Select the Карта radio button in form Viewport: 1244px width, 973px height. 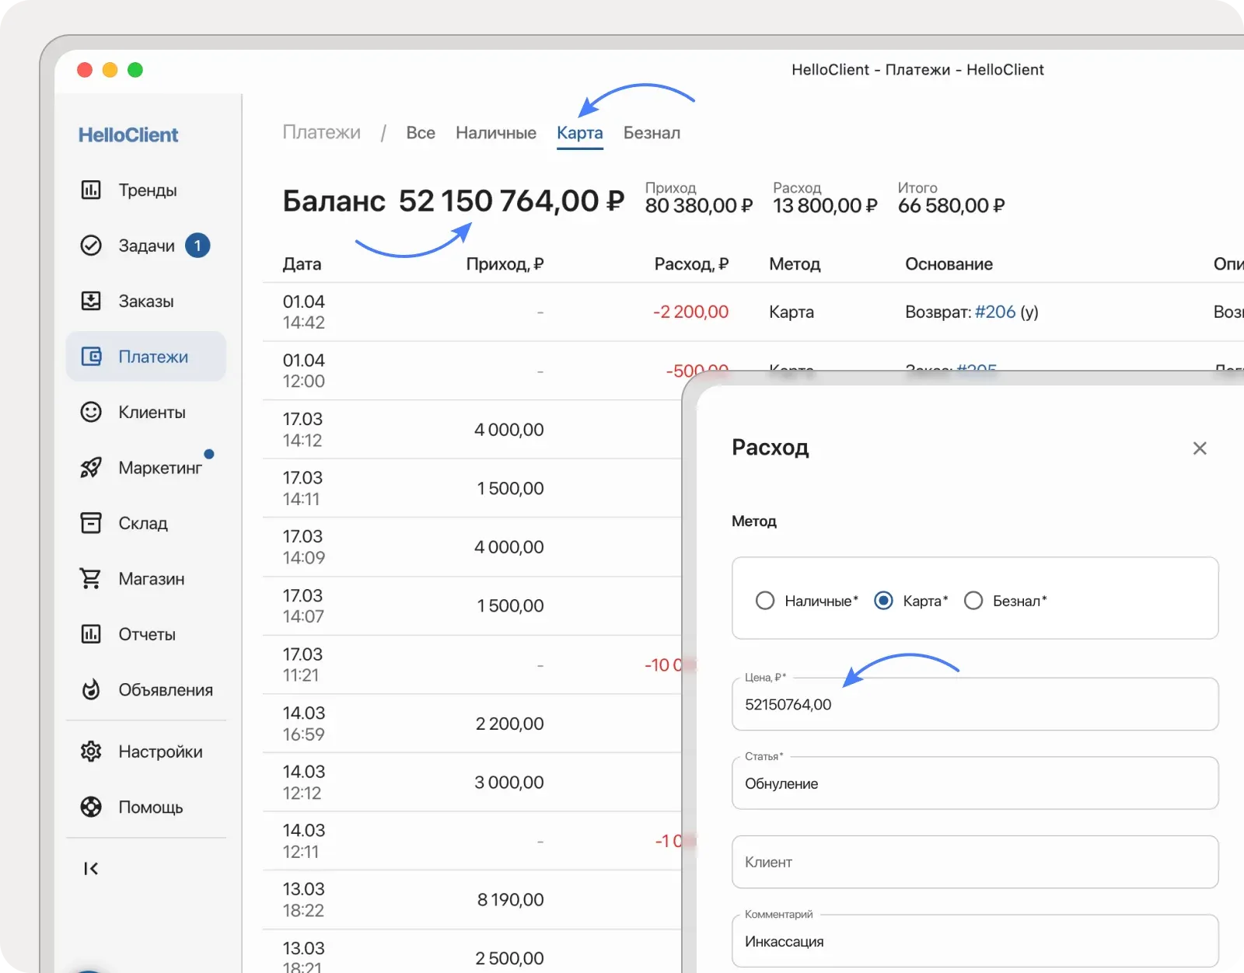(883, 601)
